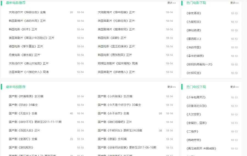Open 《彩象岛的女孩》 in hot TV downloads
This screenshot has height=156, width=247.
[x=197, y=106]
